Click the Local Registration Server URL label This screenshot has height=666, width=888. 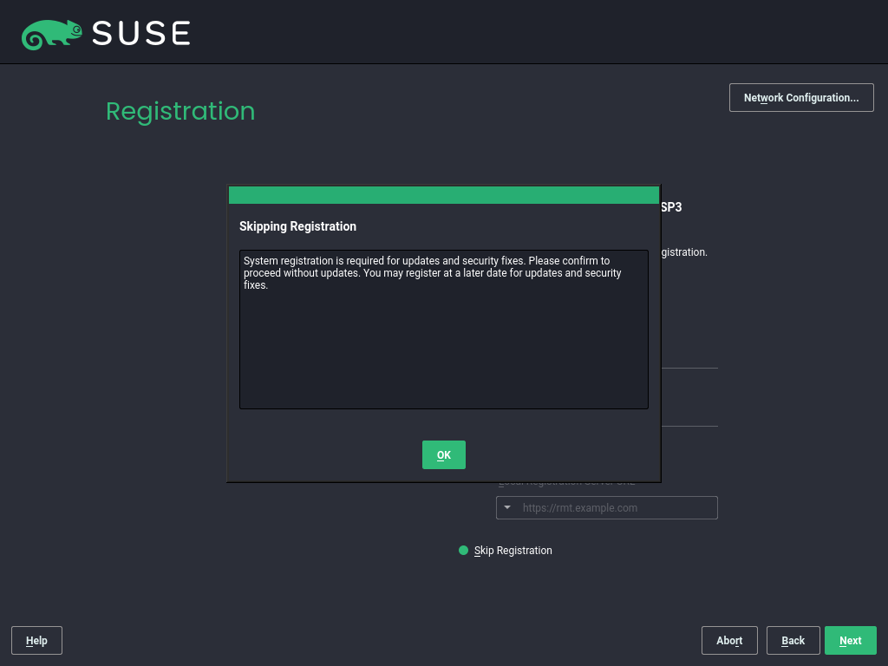pyautogui.click(x=568, y=480)
